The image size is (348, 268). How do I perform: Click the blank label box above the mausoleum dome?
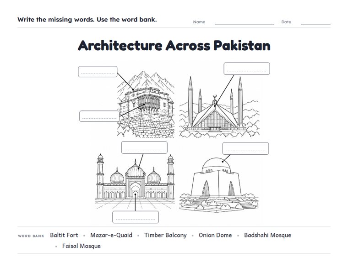click(246, 148)
